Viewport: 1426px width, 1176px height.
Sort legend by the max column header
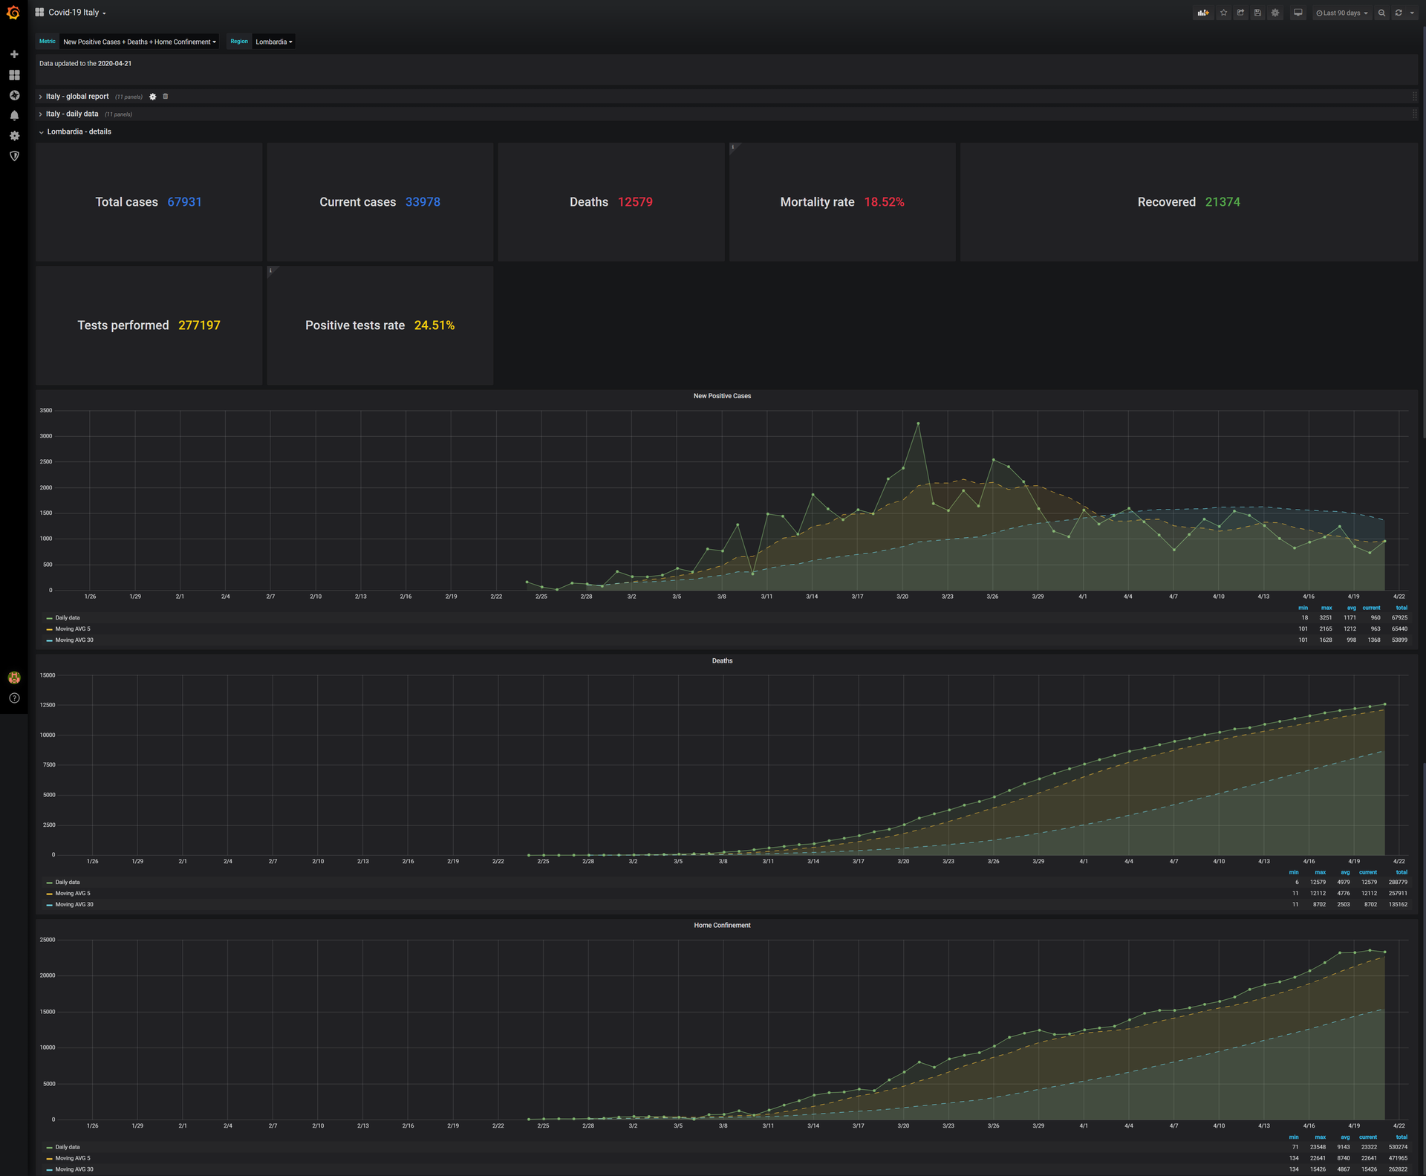pyautogui.click(x=1326, y=608)
